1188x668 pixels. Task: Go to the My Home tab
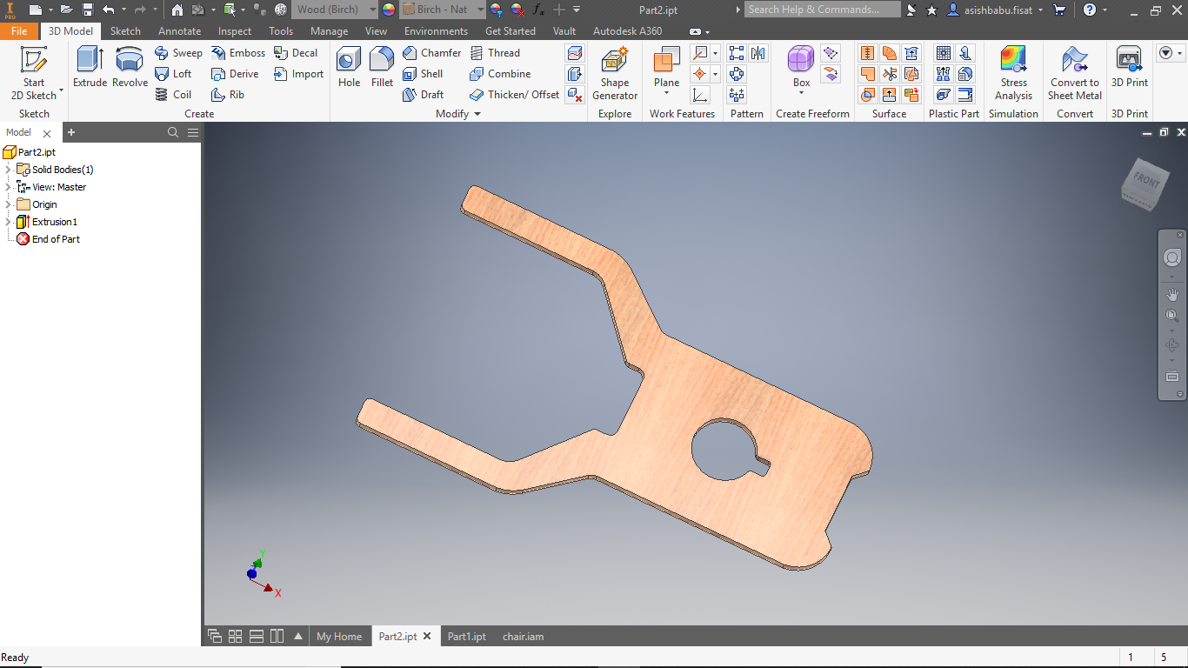point(339,637)
